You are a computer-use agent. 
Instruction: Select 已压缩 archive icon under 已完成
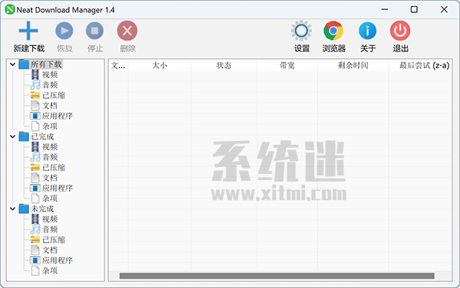[35, 167]
